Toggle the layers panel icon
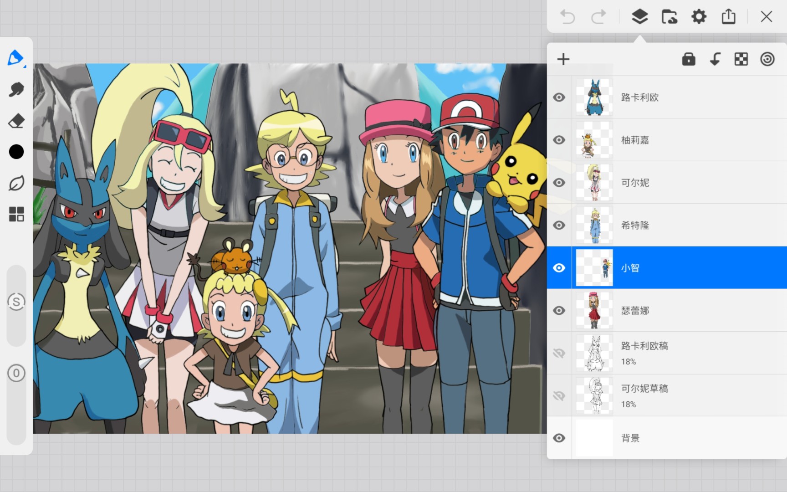The image size is (787, 492). [640, 17]
